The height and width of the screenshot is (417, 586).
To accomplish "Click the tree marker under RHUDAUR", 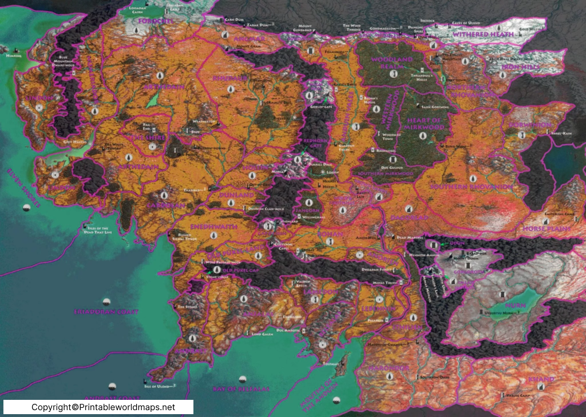I will (231, 89).
